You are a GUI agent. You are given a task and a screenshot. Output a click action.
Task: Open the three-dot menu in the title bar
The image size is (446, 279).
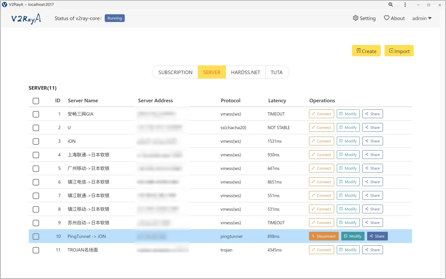405,5
